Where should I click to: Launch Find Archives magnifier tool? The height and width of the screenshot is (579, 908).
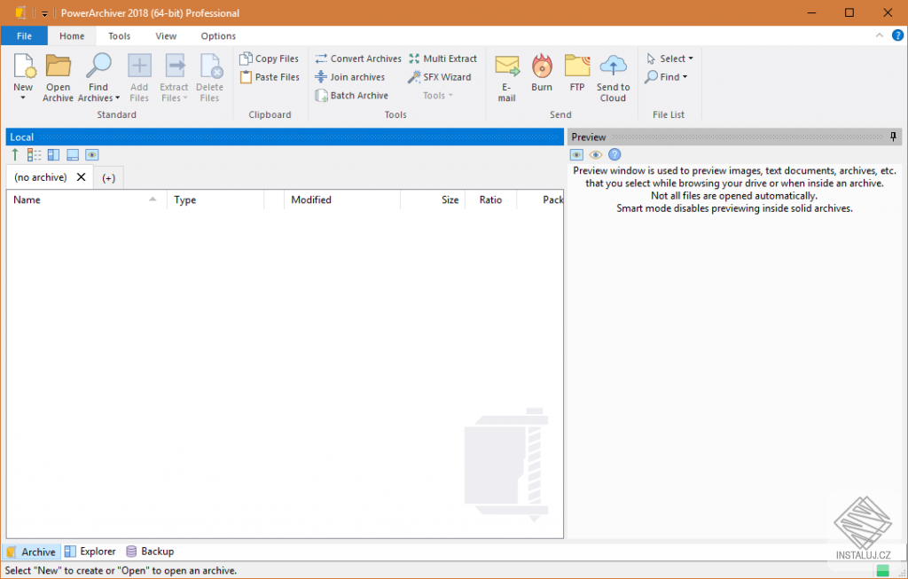tap(98, 66)
